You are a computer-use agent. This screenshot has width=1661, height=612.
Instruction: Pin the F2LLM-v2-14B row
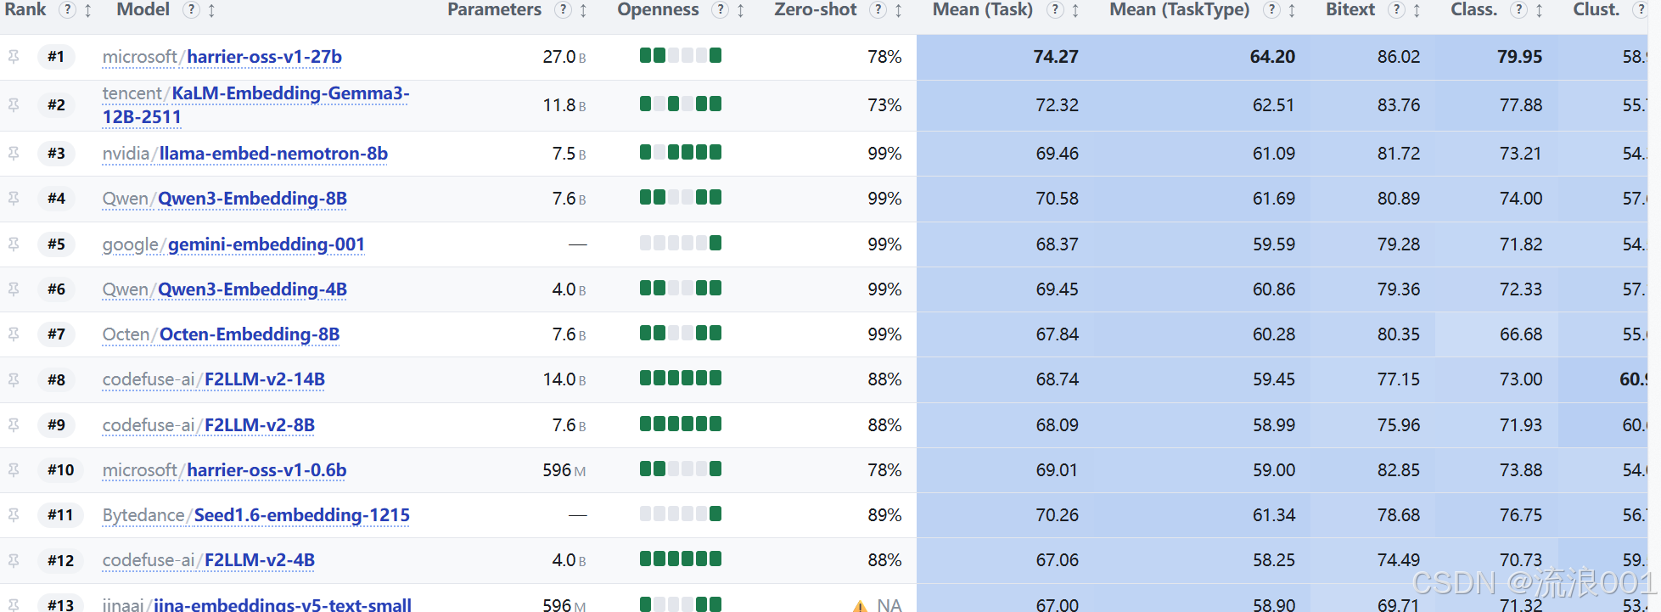(14, 379)
